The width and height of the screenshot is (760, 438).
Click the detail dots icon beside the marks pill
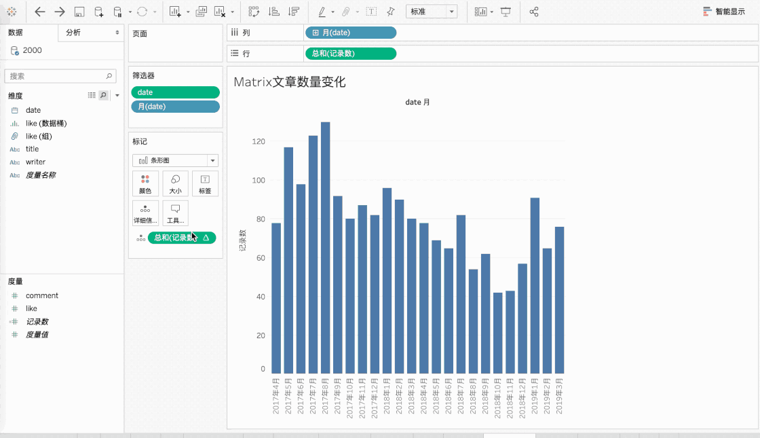[140, 238]
